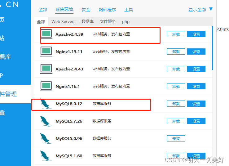Click the MySQL5.7.26 dolphin icon
Viewport: 229px width, 166px height.
[46, 121]
